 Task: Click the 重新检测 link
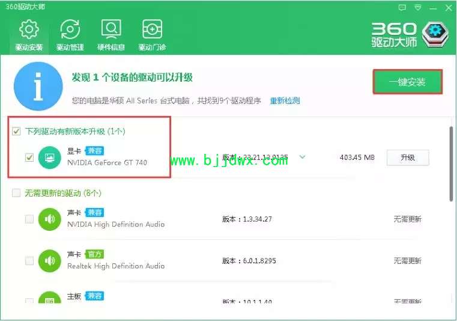[x=285, y=101]
